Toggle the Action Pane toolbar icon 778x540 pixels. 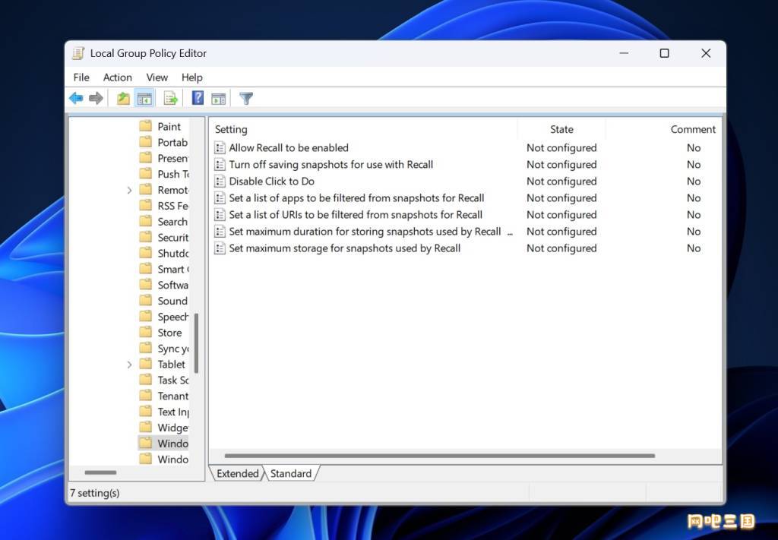click(218, 98)
